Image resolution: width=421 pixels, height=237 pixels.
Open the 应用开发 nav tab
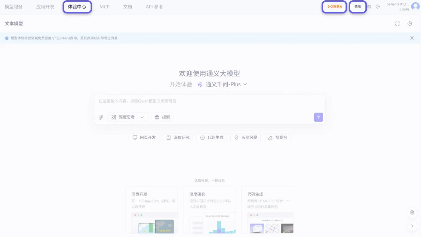pos(45,7)
